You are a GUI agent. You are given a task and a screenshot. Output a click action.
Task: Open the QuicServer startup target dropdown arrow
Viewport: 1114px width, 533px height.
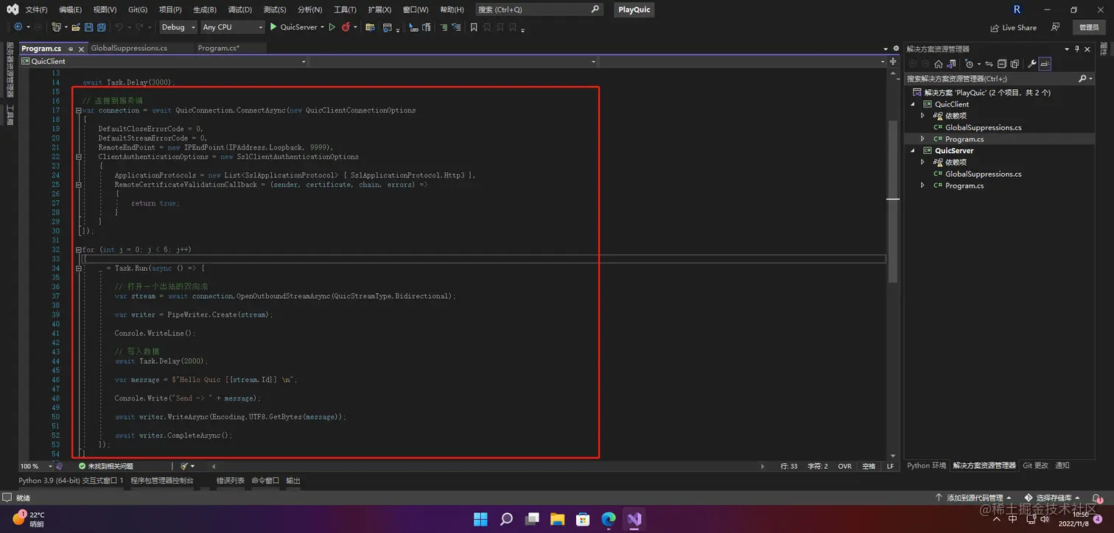(322, 27)
